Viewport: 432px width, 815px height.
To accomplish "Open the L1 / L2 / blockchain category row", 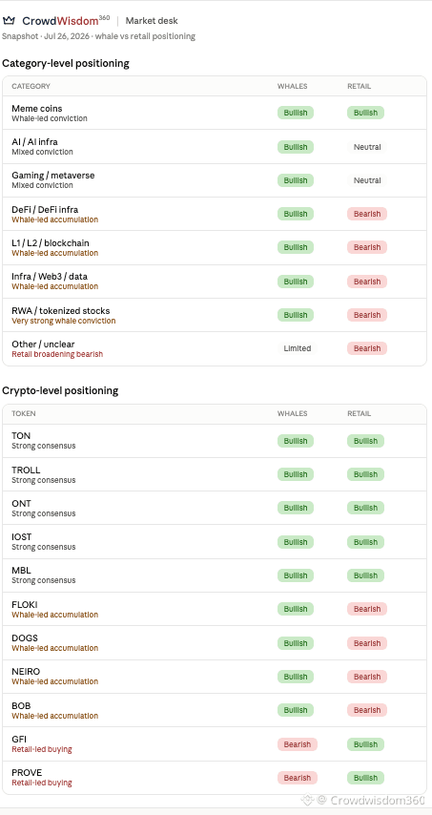I will [x=215, y=247].
